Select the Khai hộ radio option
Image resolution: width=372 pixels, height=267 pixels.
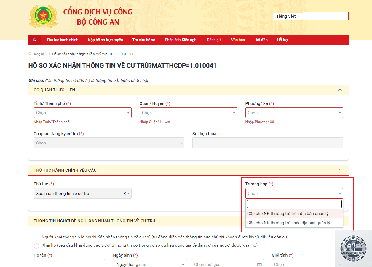[36, 246]
